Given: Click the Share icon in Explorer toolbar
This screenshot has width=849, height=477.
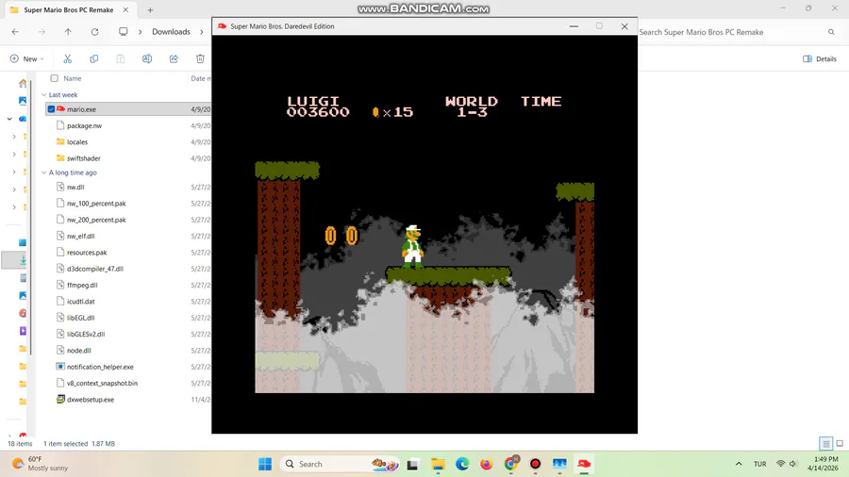Looking at the screenshot, I should tap(174, 58).
